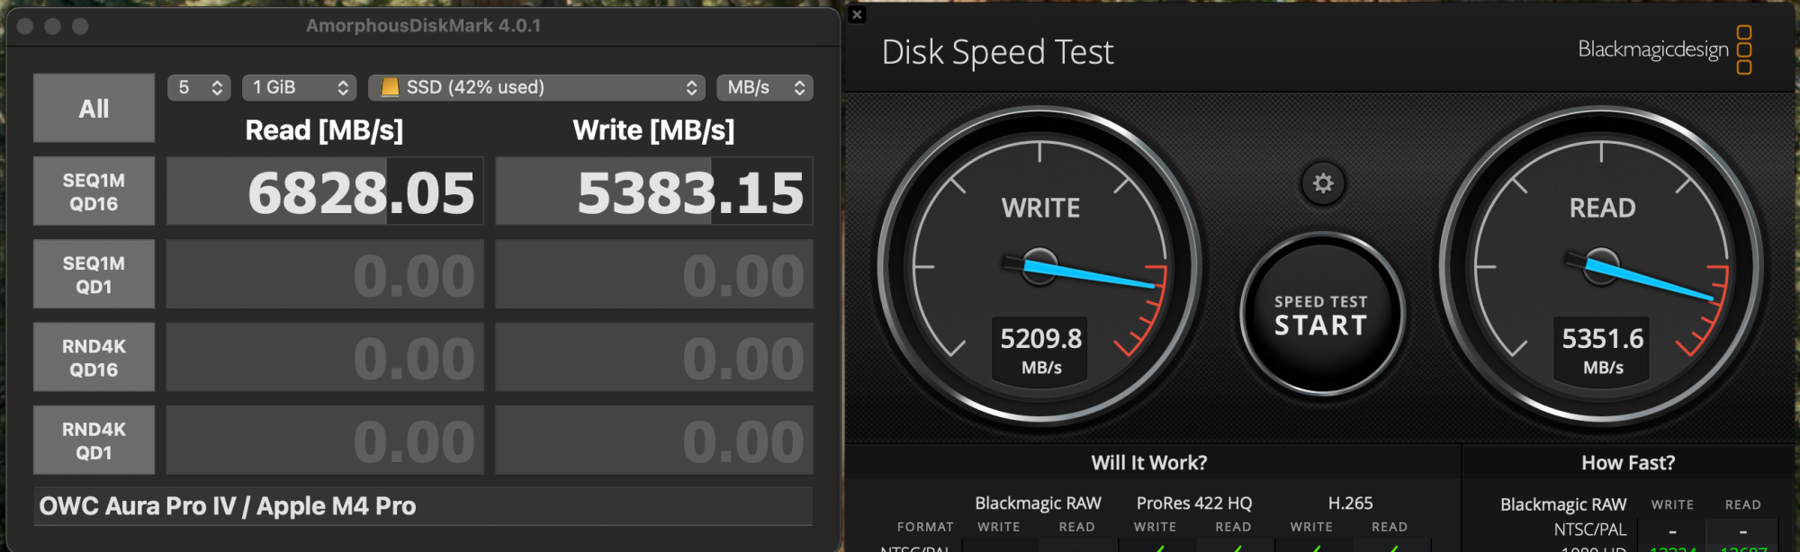
Task: Select the RND4K QD16 test row
Action: pyautogui.click(x=94, y=356)
